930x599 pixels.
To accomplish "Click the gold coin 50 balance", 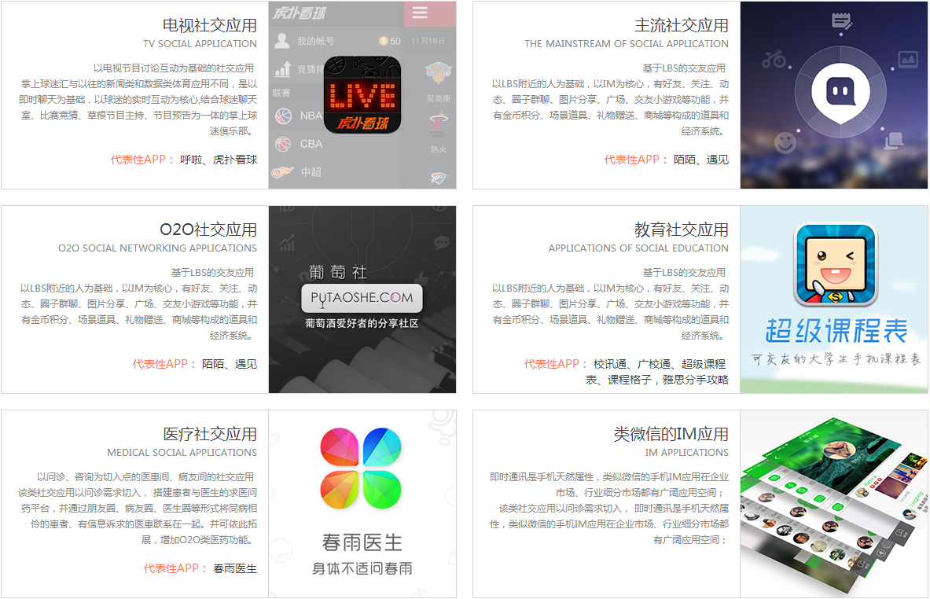I will point(389,41).
